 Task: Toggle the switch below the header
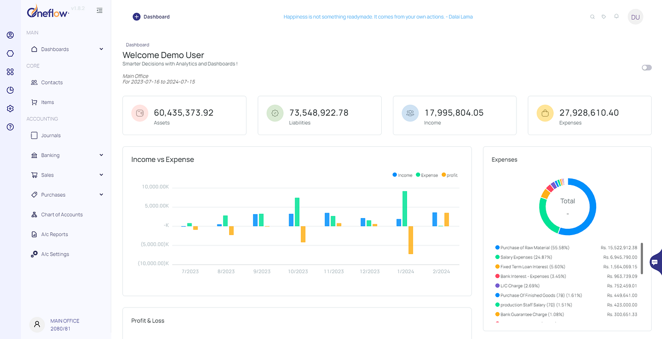646,68
